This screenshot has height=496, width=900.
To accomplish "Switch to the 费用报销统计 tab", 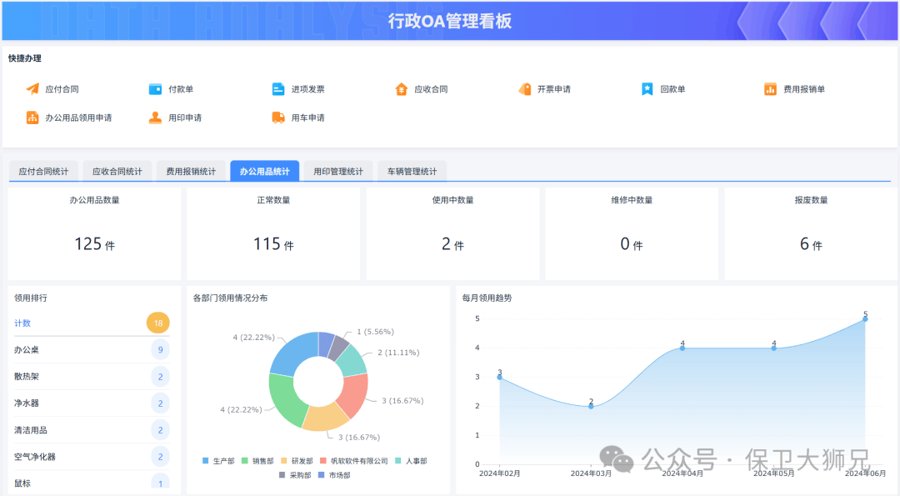I will (x=191, y=172).
